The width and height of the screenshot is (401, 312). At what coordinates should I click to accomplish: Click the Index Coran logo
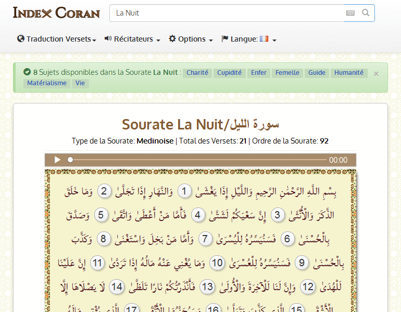[x=56, y=12]
